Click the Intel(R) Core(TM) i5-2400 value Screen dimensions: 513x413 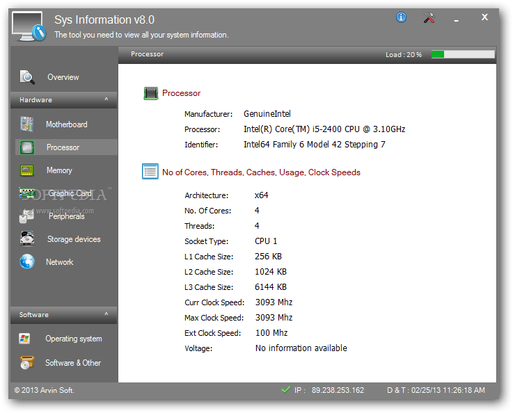click(324, 129)
